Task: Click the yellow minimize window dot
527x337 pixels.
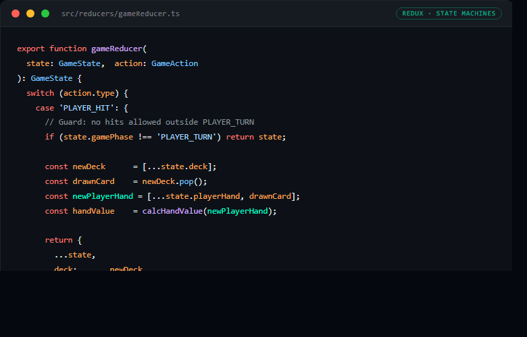Action: (x=30, y=13)
